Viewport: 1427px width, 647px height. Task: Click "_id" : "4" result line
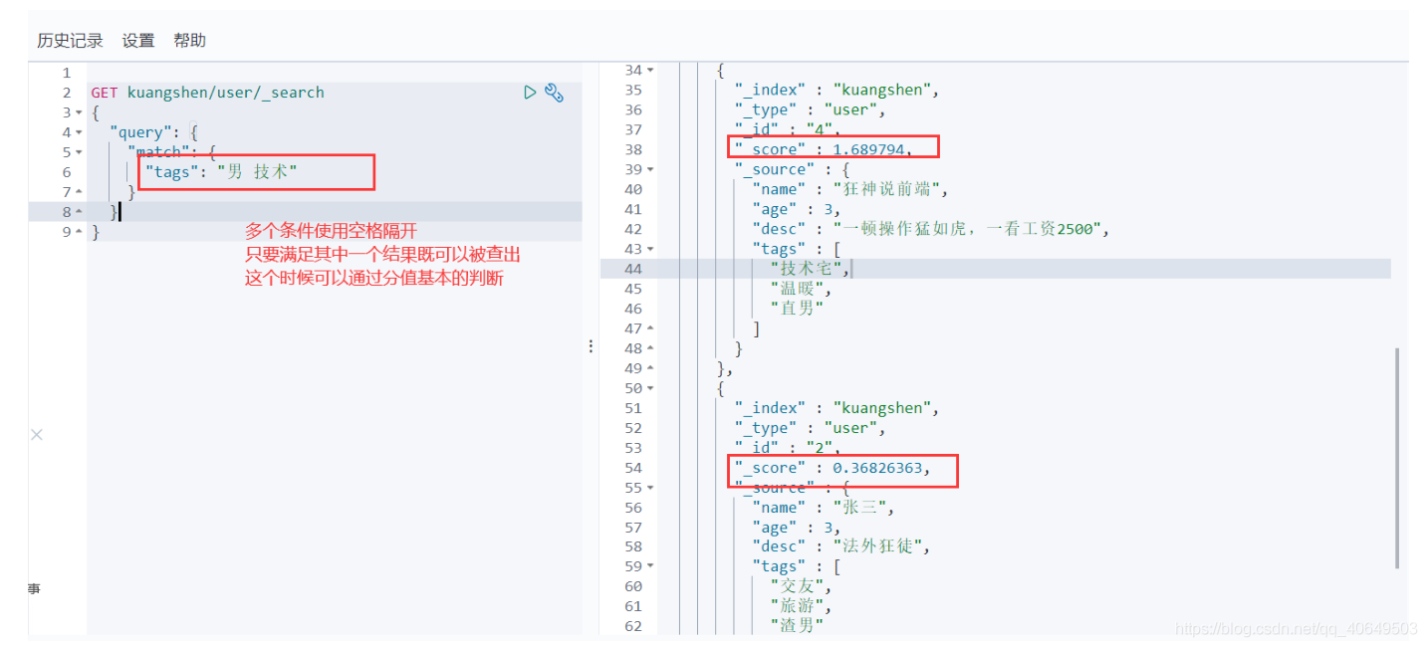[789, 129]
